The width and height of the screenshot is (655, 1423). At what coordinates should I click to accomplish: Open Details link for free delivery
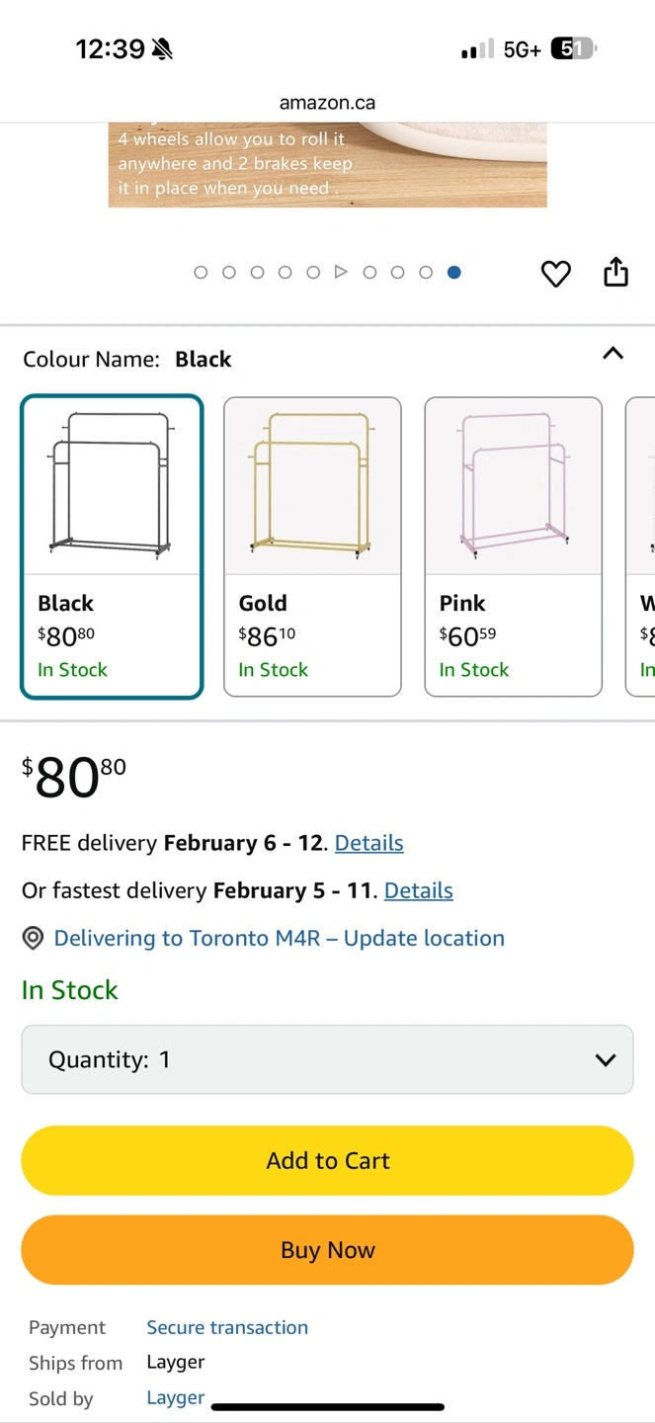tap(368, 843)
